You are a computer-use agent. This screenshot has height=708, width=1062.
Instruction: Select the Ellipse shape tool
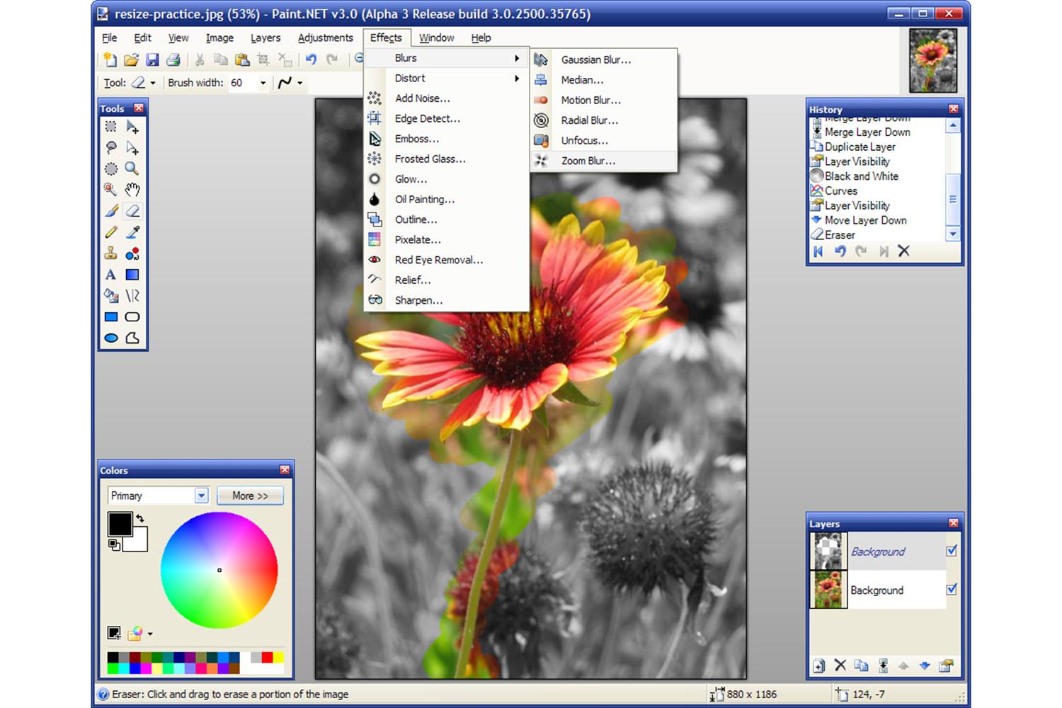tap(111, 338)
